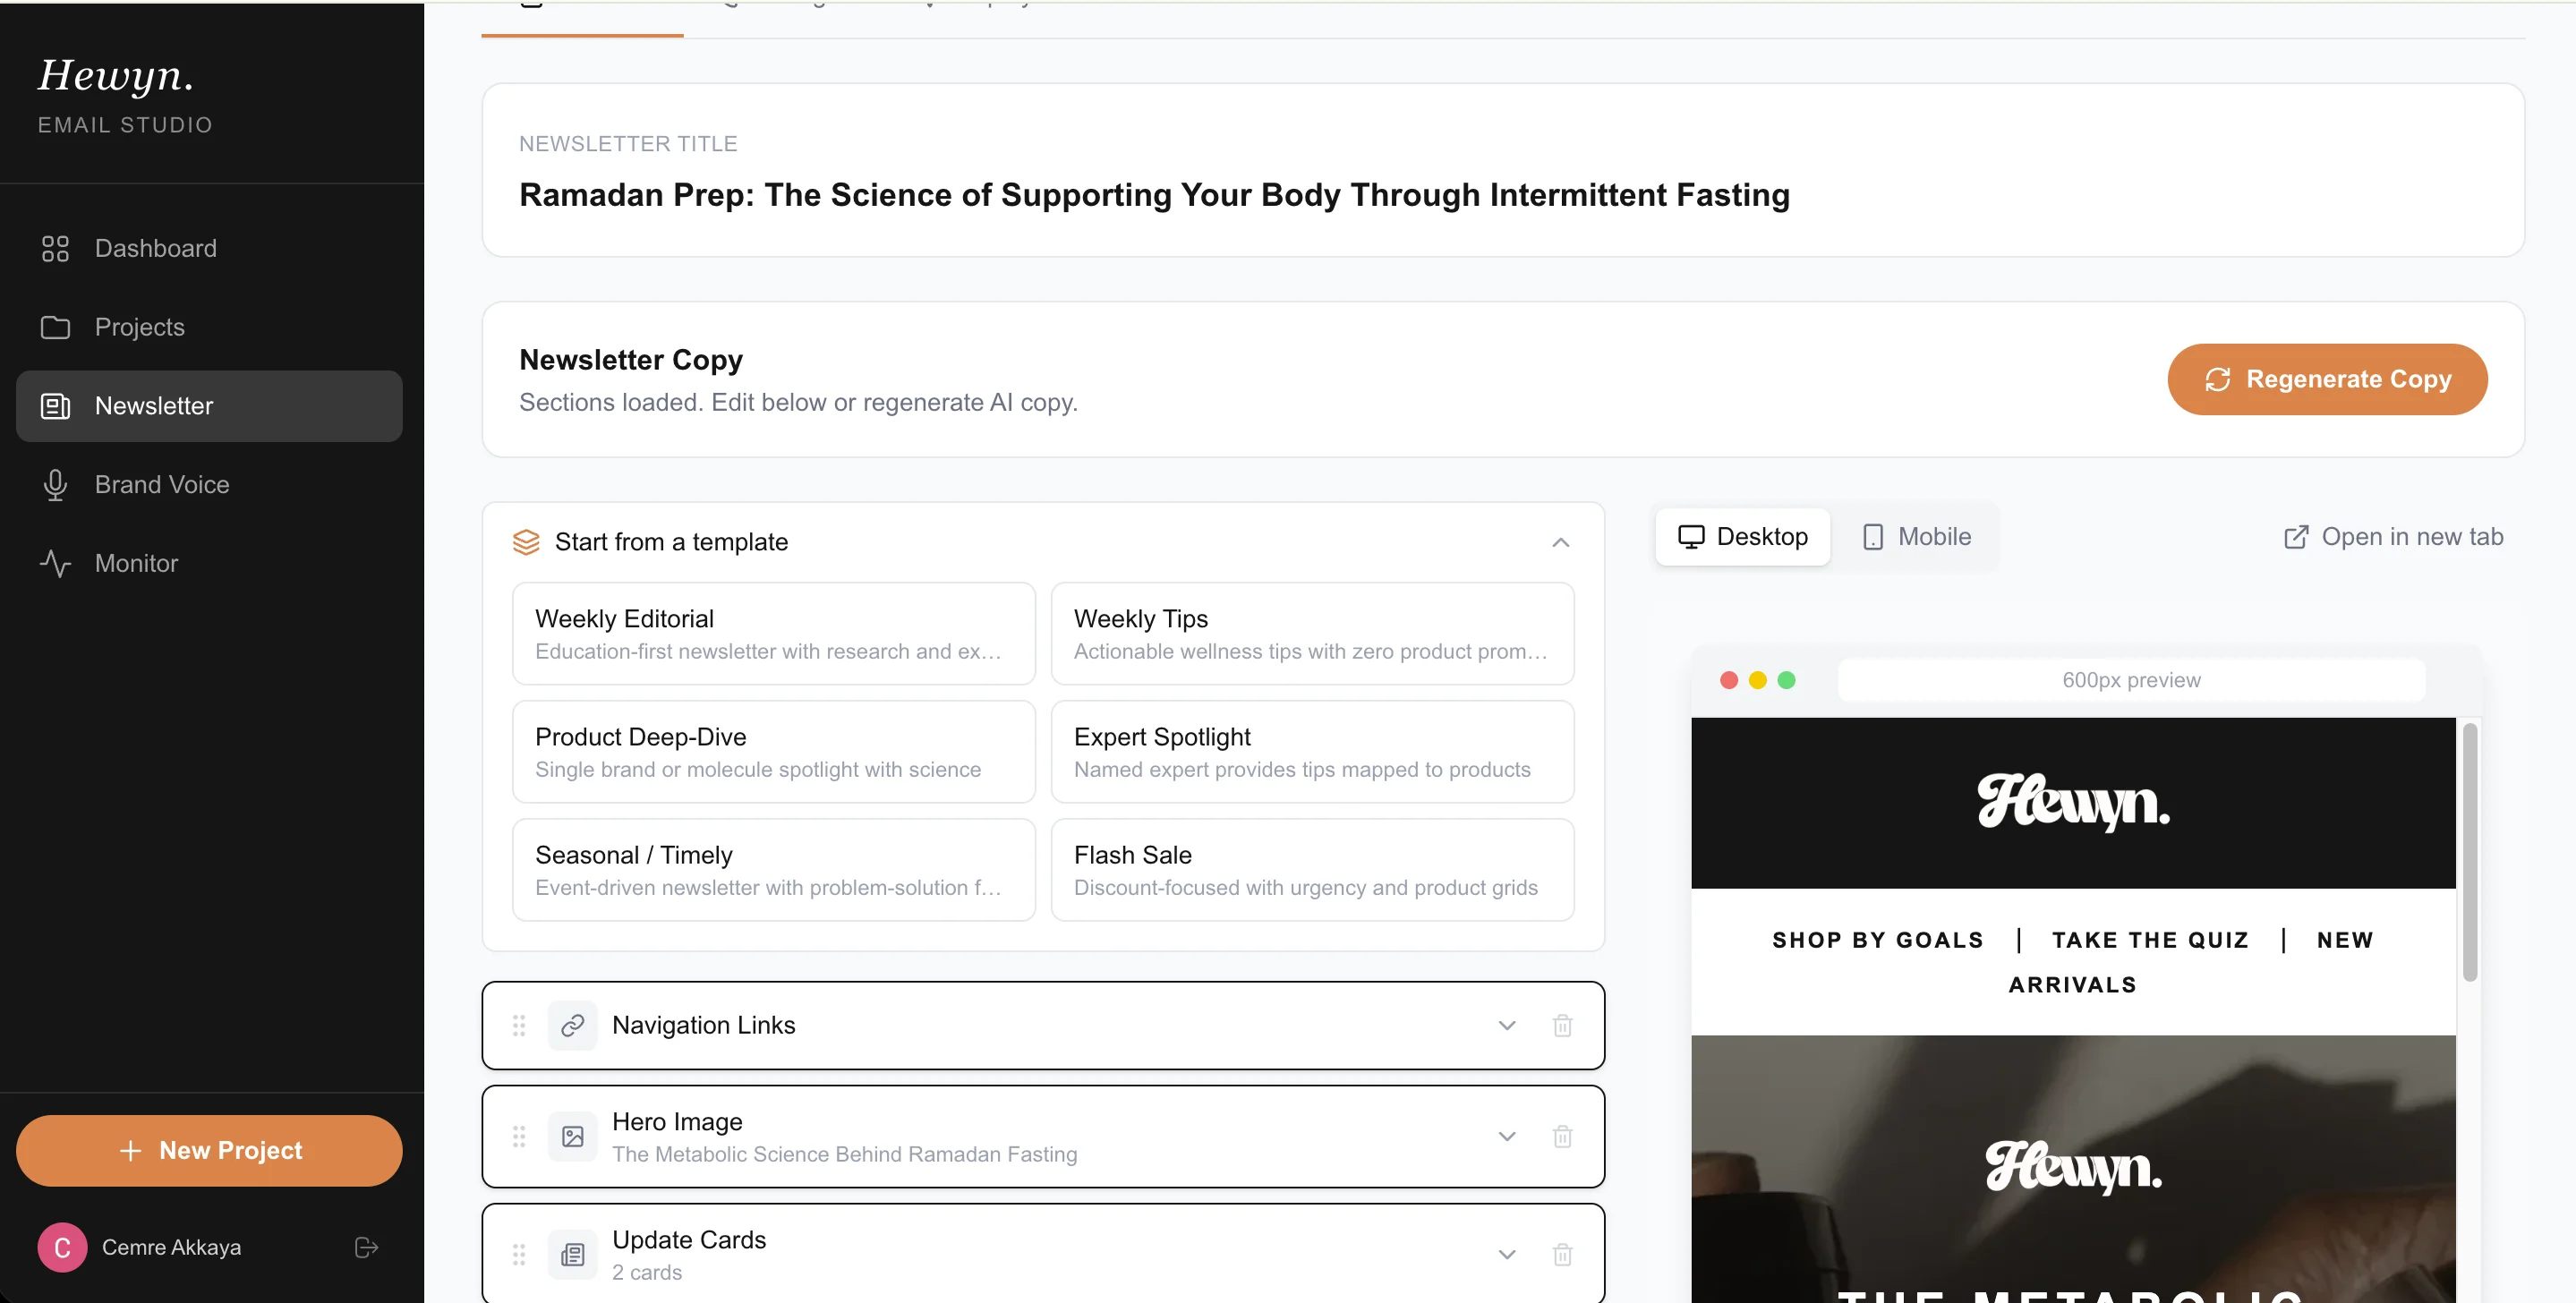
Task: Switch preview to Mobile view
Action: [1915, 536]
